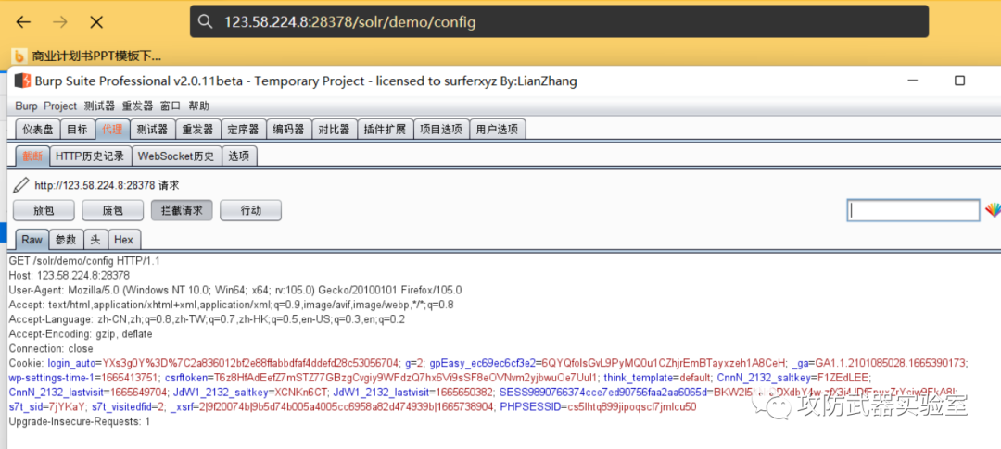Click the 放包 forward button

click(x=44, y=210)
